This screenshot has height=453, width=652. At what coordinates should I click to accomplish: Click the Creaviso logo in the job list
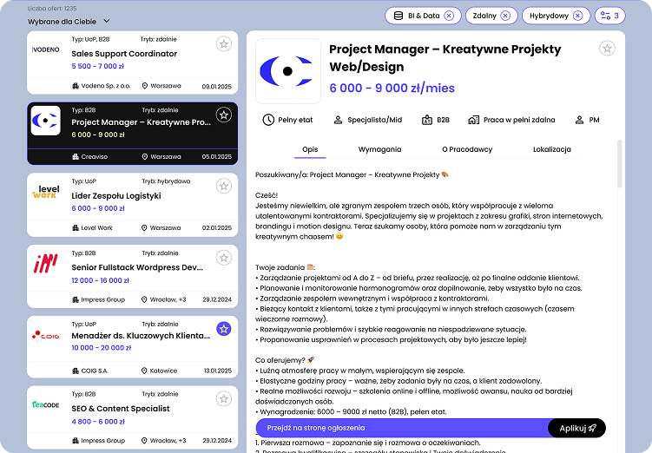tap(46, 121)
